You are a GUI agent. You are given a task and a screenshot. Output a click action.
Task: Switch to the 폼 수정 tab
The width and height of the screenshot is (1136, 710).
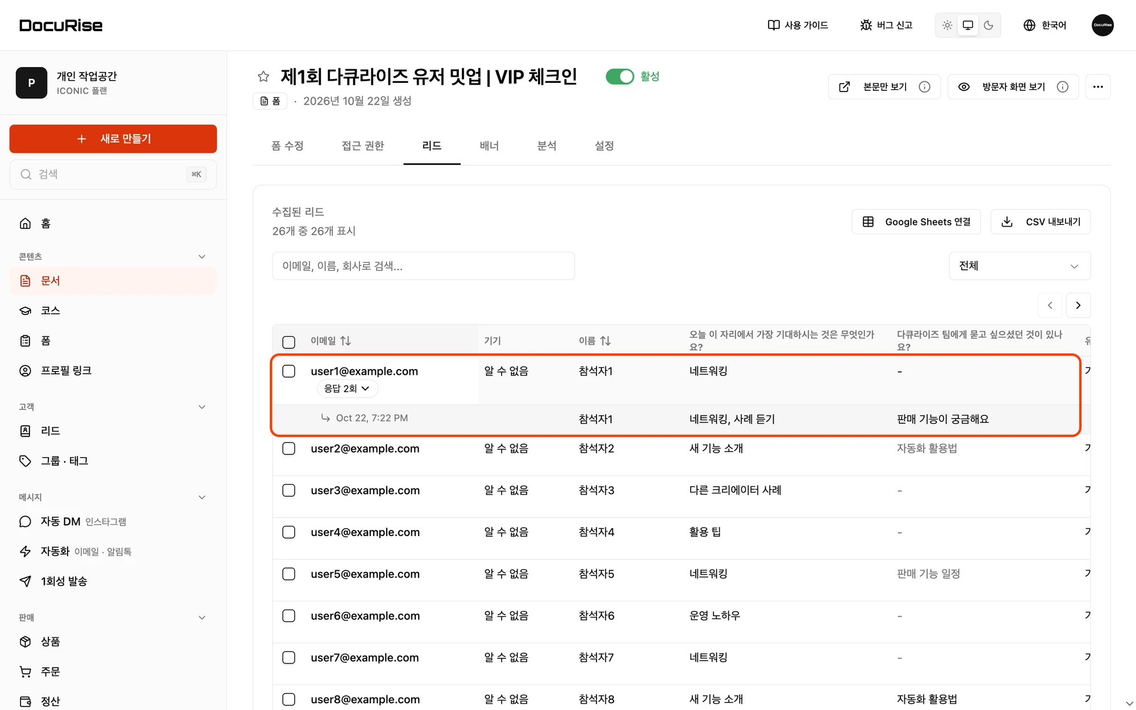click(287, 146)
